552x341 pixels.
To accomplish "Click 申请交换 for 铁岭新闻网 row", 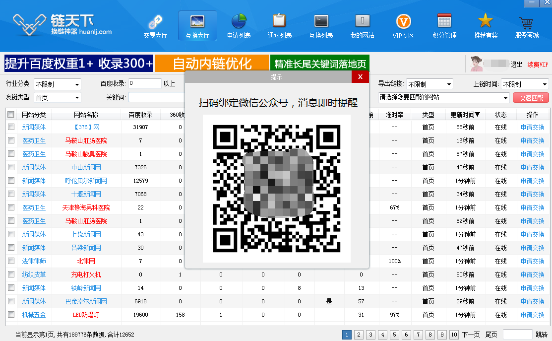I will click(x=532, y=288).
